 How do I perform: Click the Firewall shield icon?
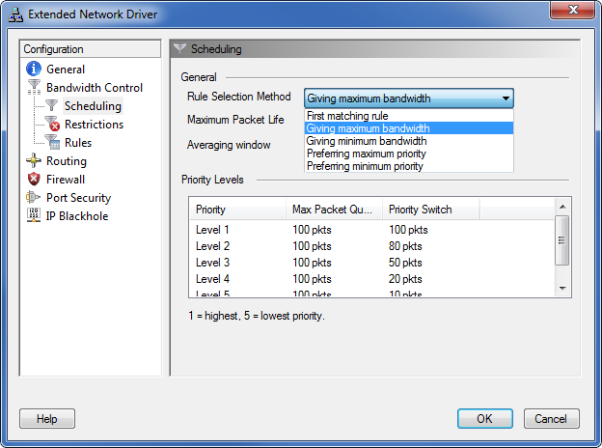(34, 180)
